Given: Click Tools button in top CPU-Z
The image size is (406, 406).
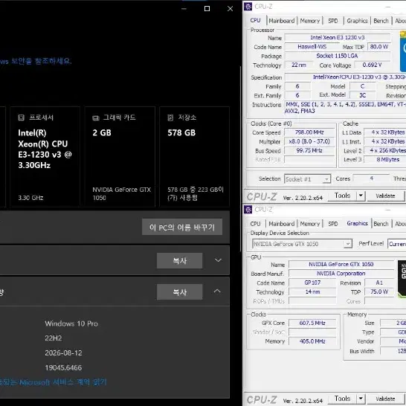Looking at the screenshot, I should coord(342,196).
